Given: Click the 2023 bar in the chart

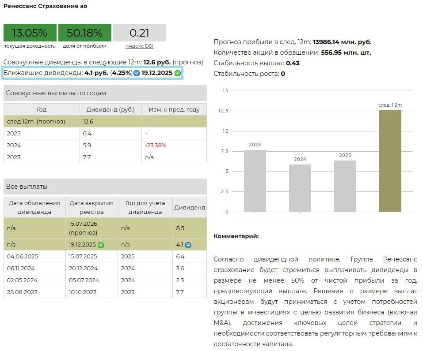Looking at the screenshot, I should (255, 181).
